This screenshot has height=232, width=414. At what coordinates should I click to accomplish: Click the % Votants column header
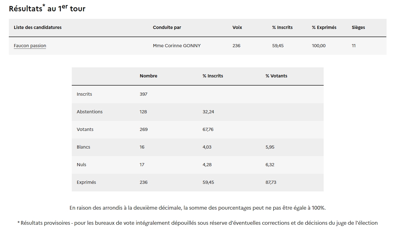click(276, 76)
